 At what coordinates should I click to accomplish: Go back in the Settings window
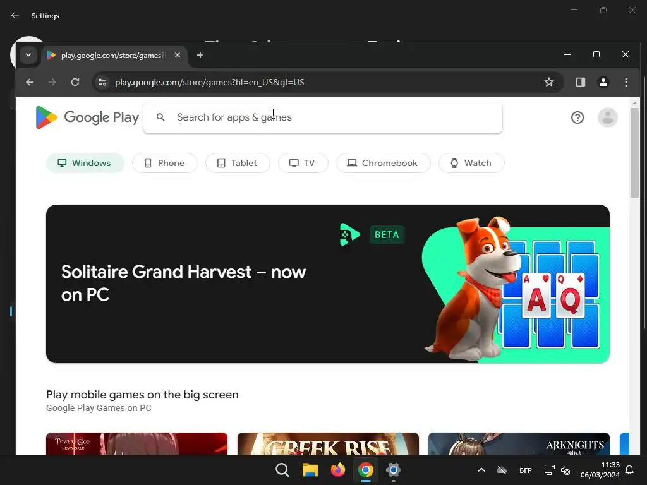point(15,15)
